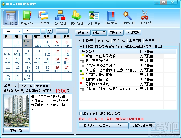This screenshot has width=181, height=138.
Task: Click the 修改任务 button
Action: pyautogui.click(x=99, y=33)
